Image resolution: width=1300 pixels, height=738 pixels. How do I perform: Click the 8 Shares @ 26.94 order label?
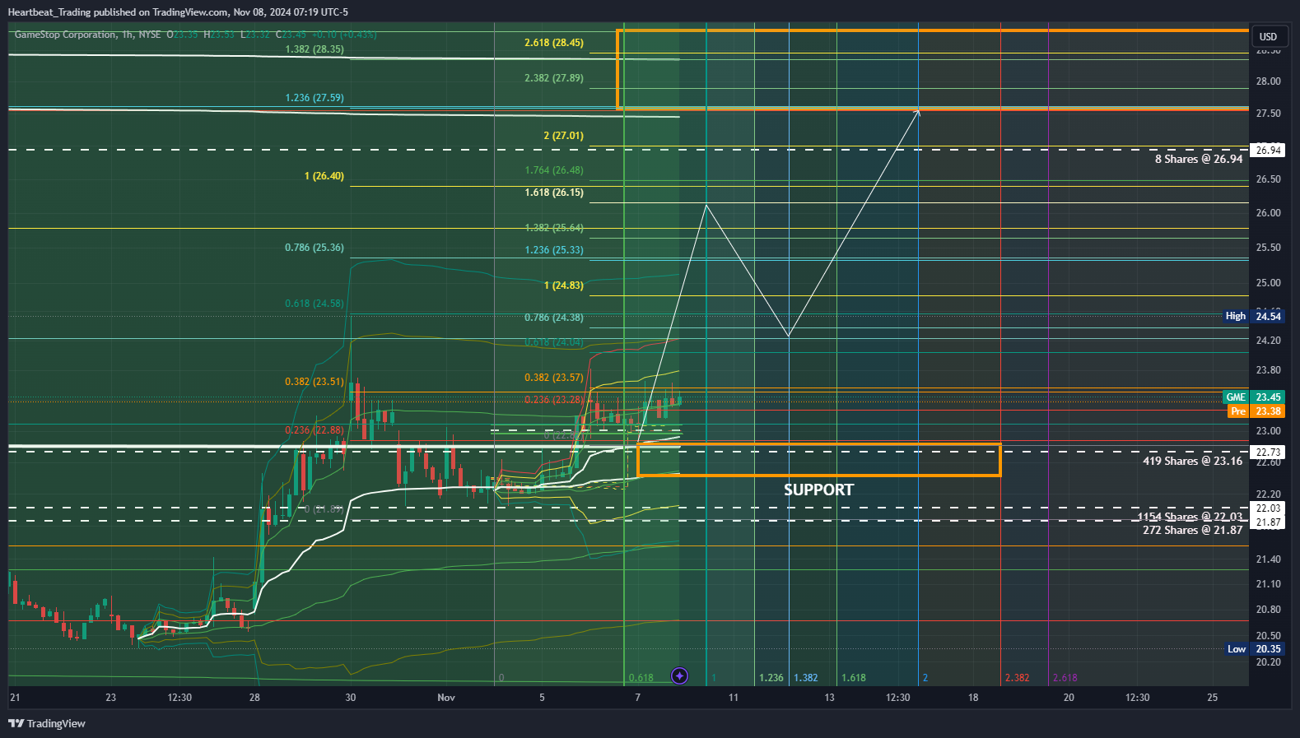(x=1199, y=159)
